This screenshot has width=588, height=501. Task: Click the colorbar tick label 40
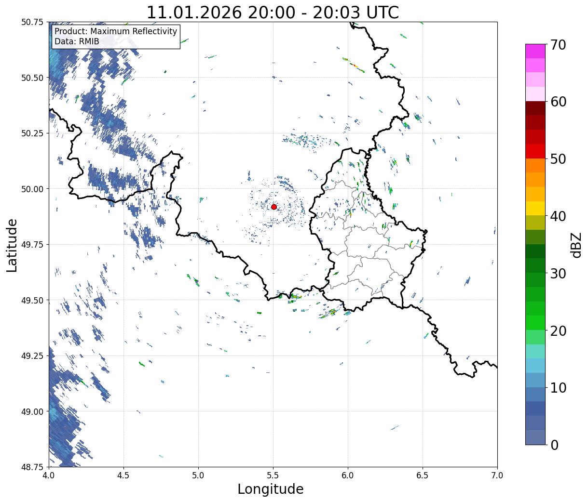(x=558, y=216)
